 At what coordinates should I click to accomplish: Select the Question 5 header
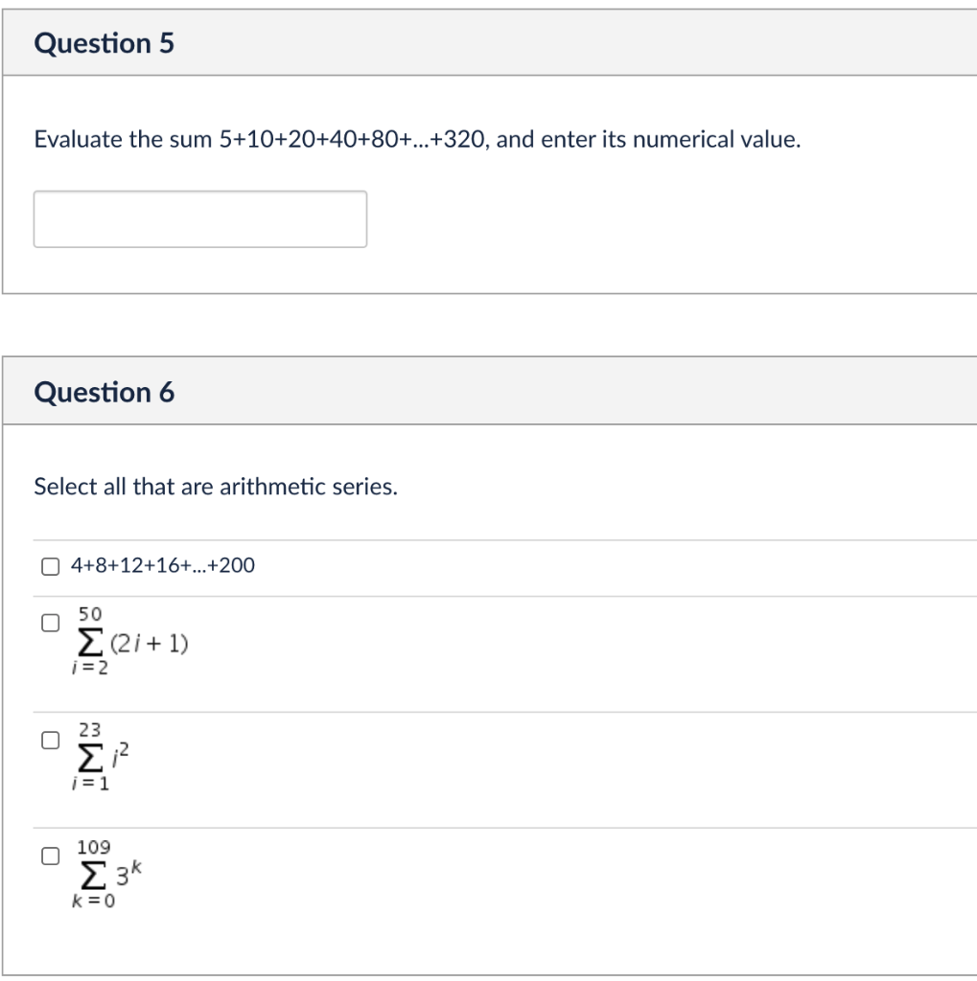pos(104,42)
